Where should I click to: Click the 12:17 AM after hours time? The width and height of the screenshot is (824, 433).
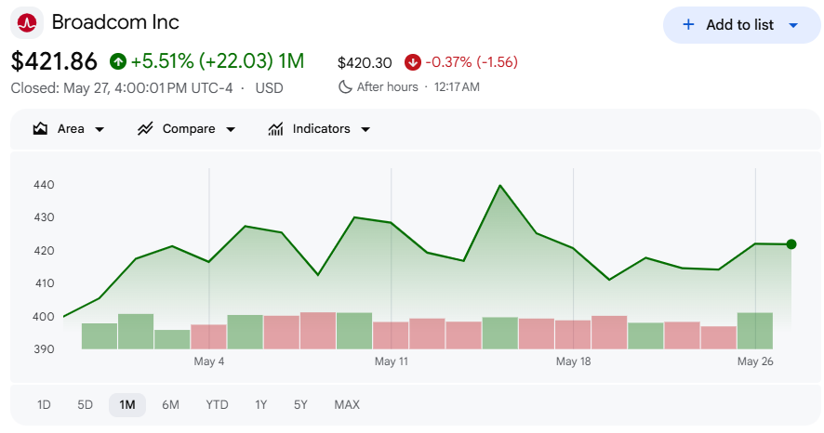coord(457,87)
